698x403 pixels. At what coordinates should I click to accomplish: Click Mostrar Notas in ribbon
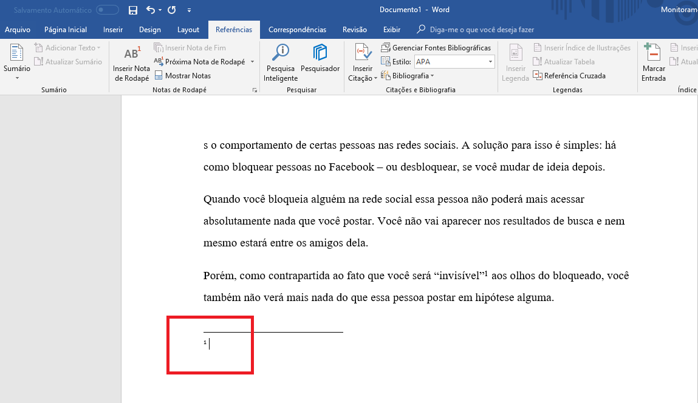(x=183, y=76)
